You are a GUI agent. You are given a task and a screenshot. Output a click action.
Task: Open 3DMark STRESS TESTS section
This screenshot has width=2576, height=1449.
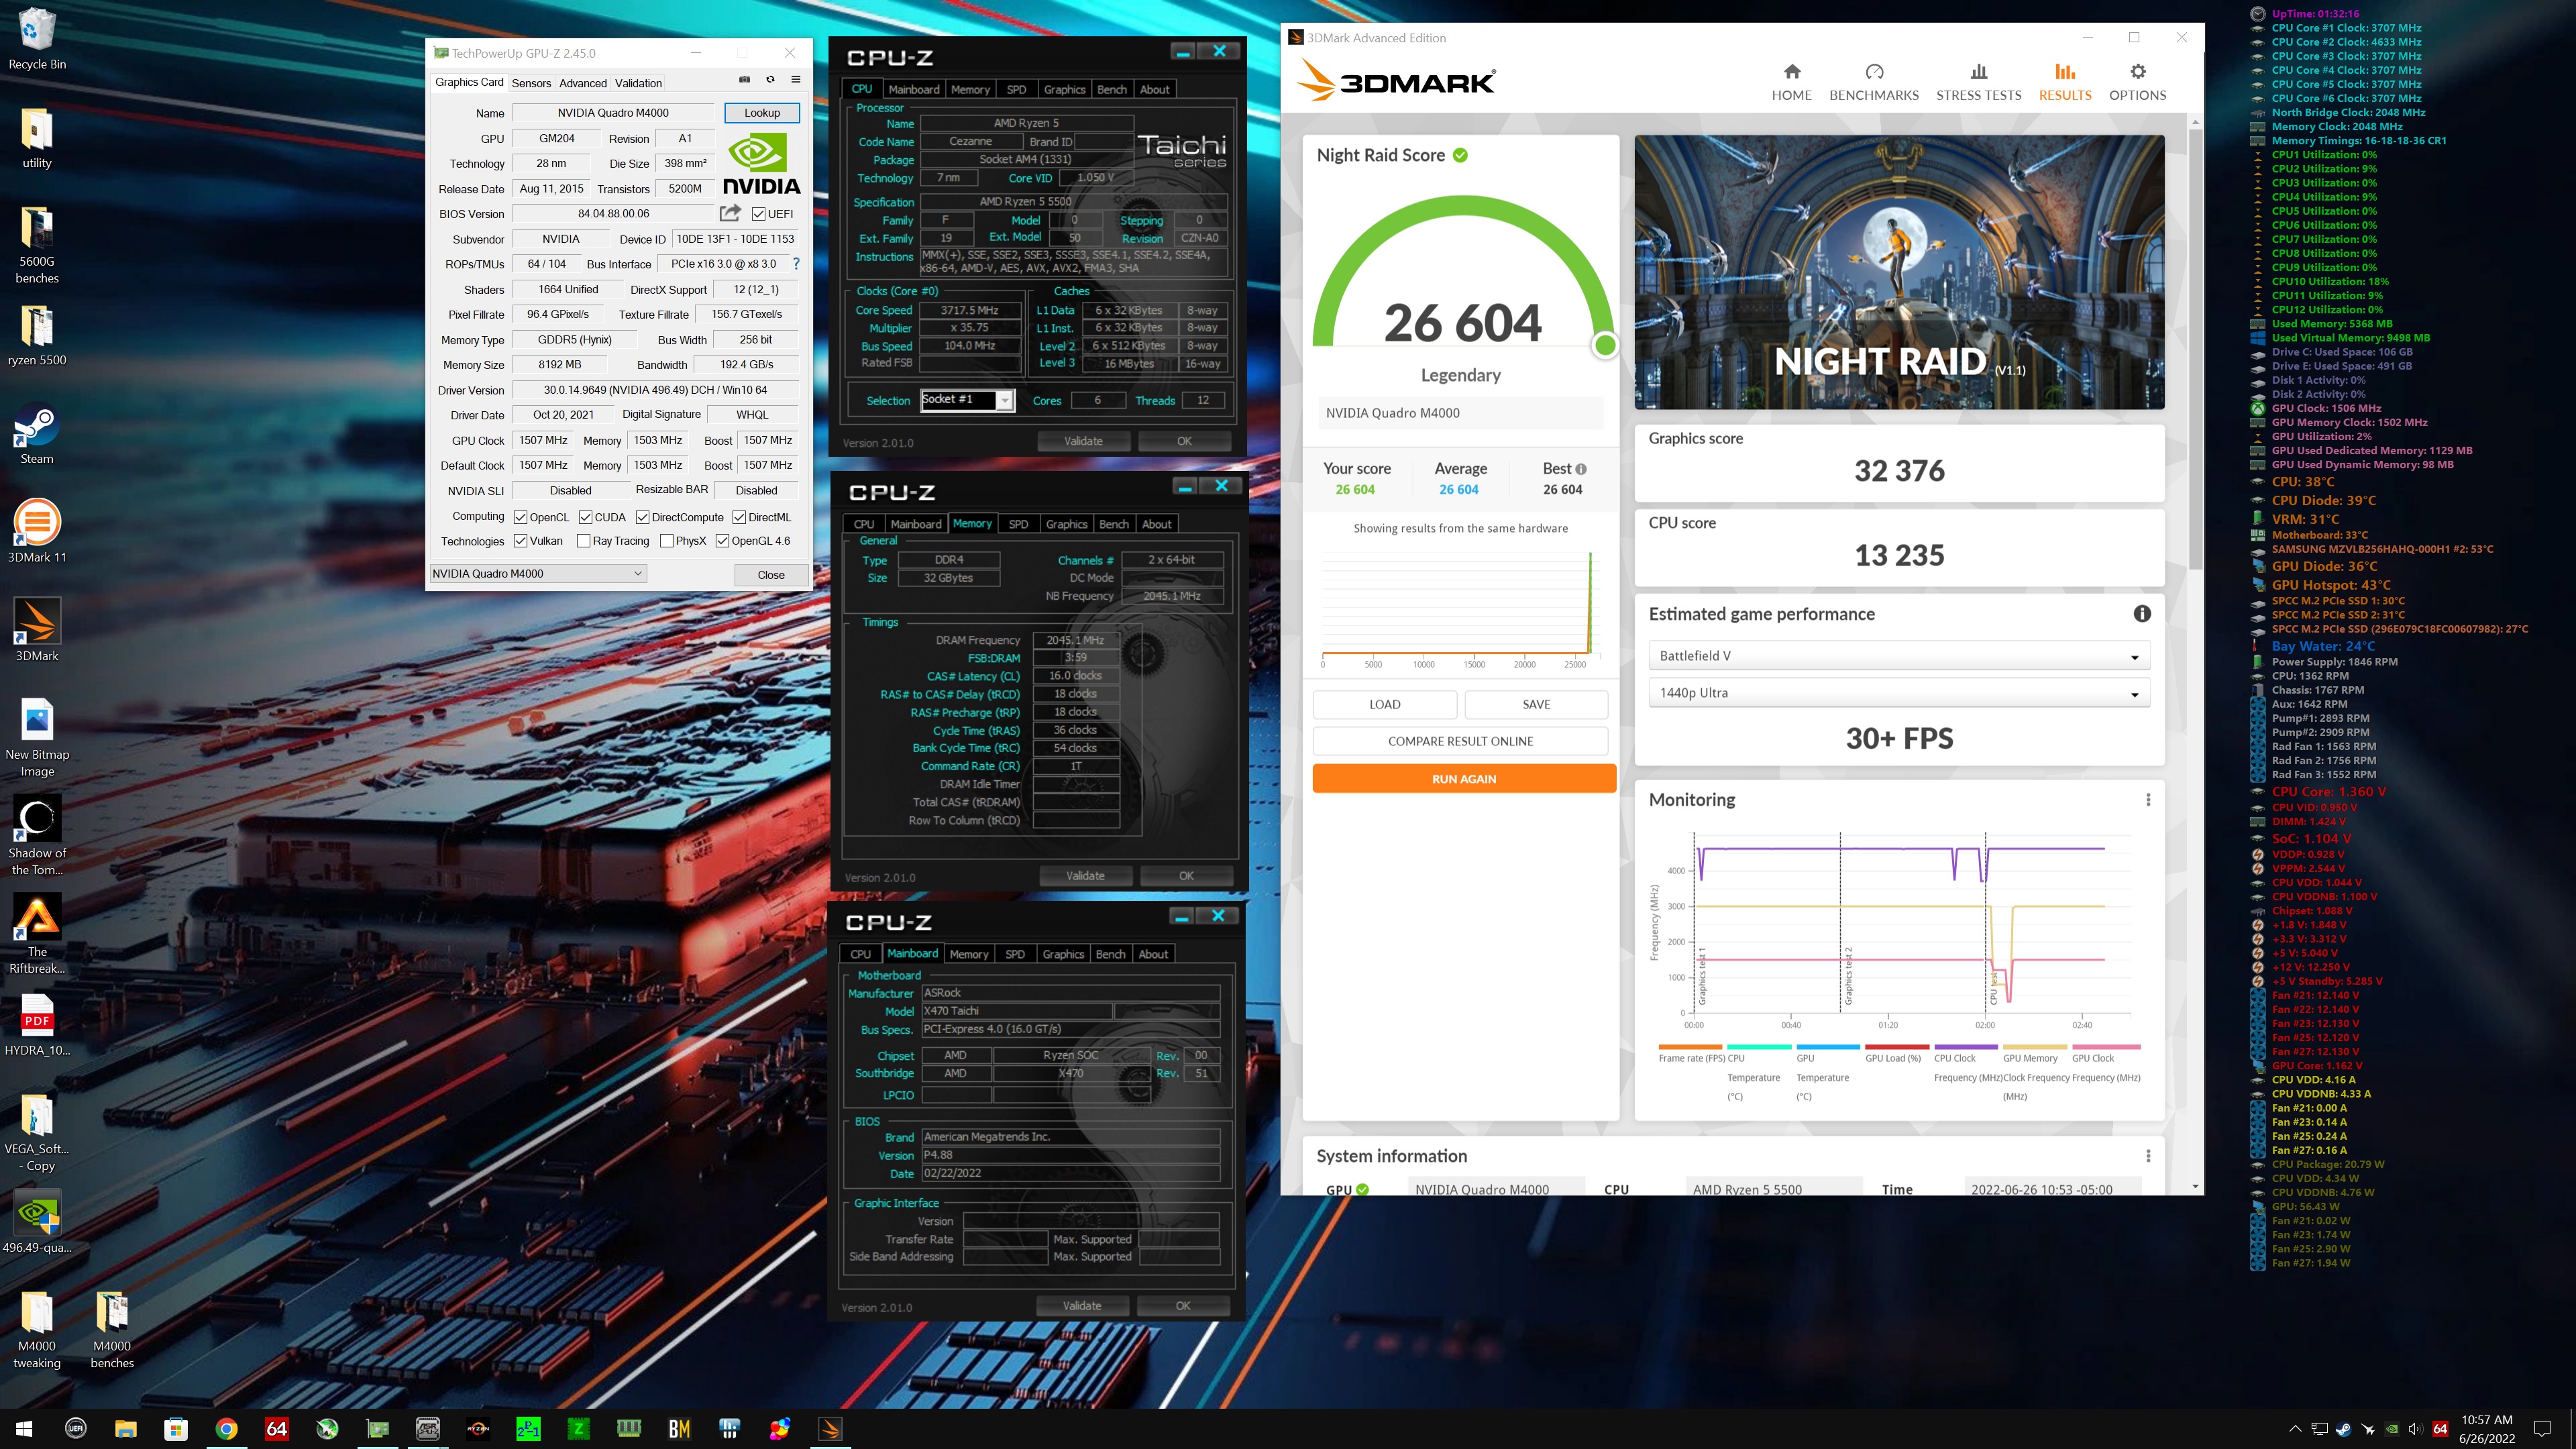[x=1978, y=82]
